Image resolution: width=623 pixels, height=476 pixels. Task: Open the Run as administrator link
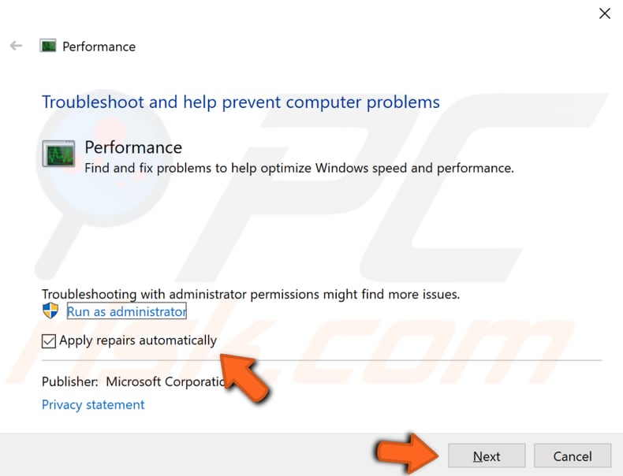(x=126, y=311)
